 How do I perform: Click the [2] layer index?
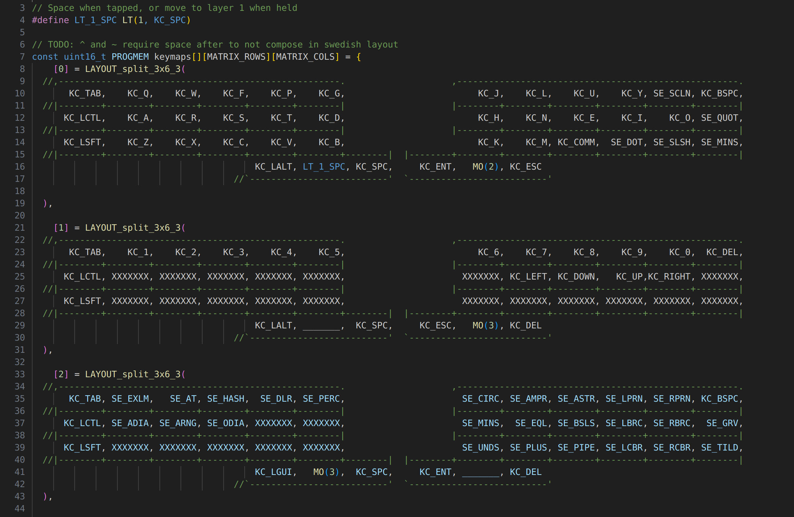click(61, 374)
